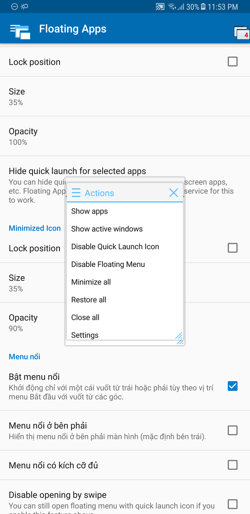
Task: Tap the cast icon in status bar
Action: pyautogui.click(x=160, y=7)
